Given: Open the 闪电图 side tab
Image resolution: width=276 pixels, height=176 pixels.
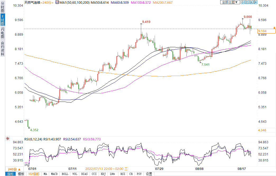Looking at the screenshot, I should [x=2, y=33].
